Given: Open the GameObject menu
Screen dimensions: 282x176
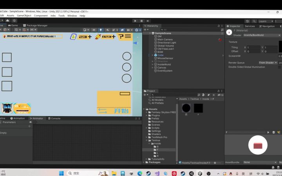Looking at the screenshot, I should click(24, 16).
